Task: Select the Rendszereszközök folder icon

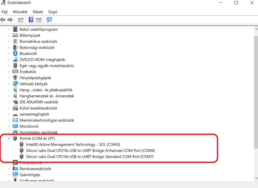Action: click(x=15, y=169)
